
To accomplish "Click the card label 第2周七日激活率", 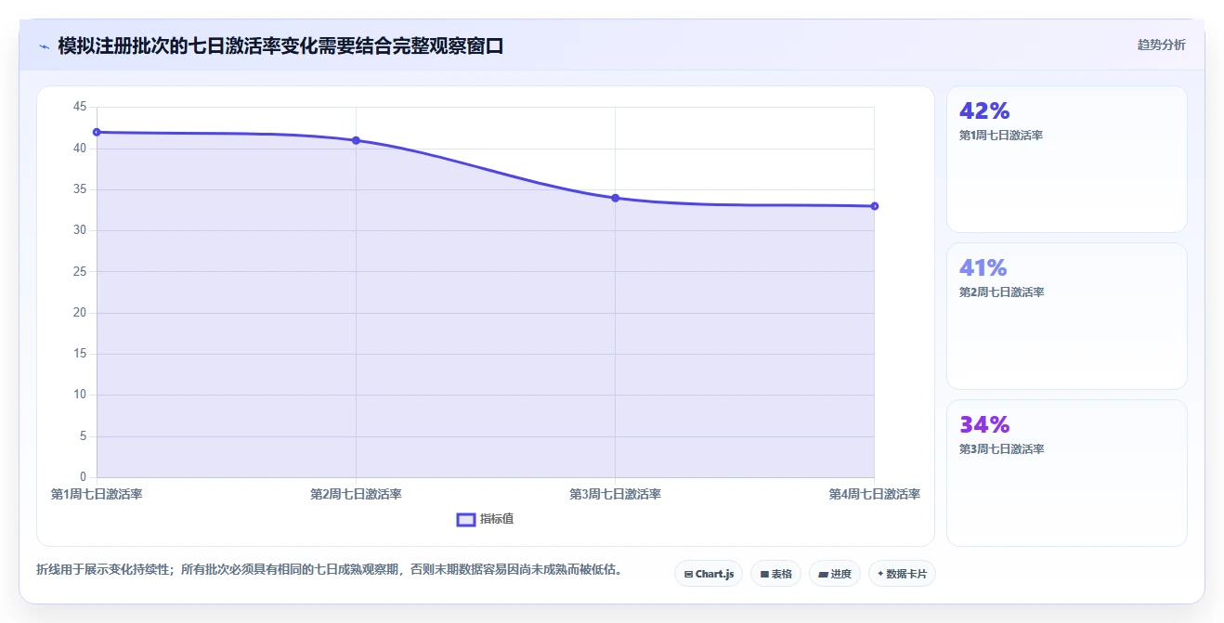I will 1001,292.
